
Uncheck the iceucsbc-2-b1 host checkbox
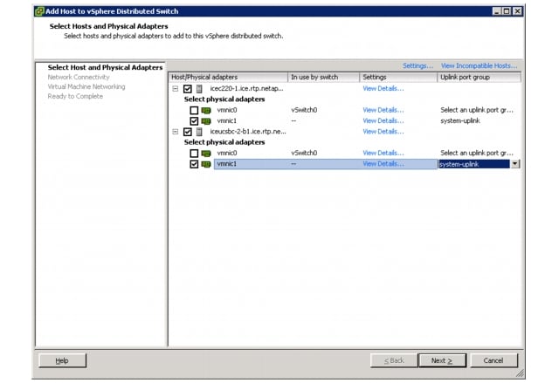(188, 132)
